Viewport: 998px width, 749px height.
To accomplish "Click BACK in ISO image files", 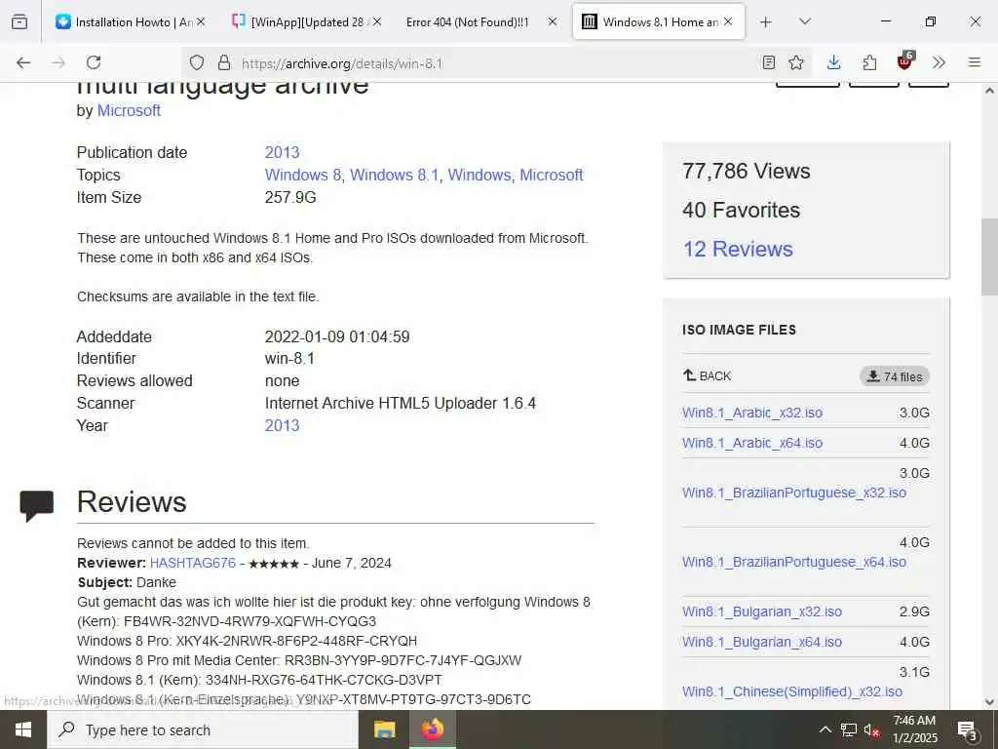I will (x=708, y=375).
